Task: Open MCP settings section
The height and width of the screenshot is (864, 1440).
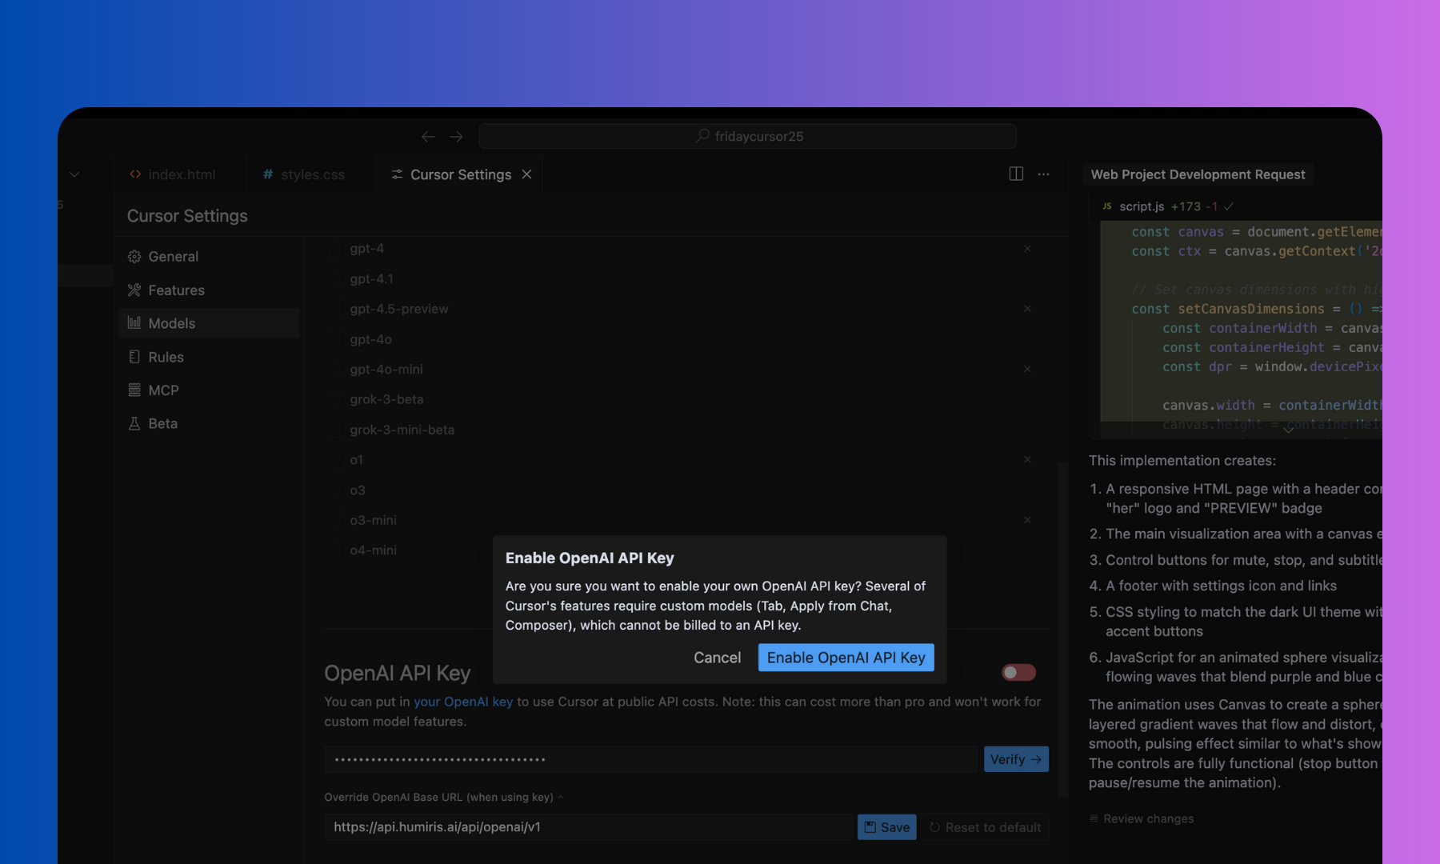Action: point(210,390)
